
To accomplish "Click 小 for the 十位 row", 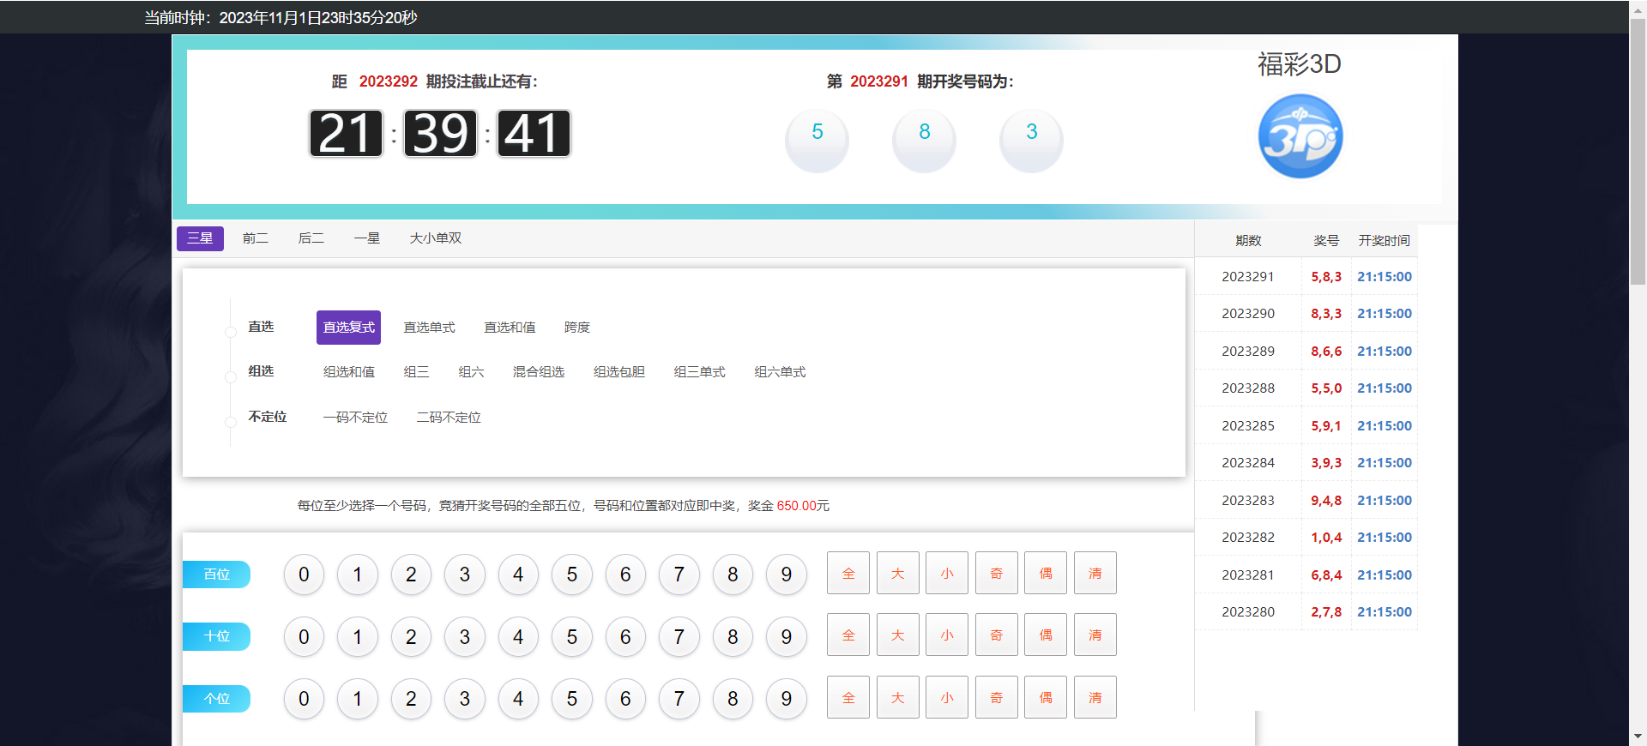I will [947, 635].
